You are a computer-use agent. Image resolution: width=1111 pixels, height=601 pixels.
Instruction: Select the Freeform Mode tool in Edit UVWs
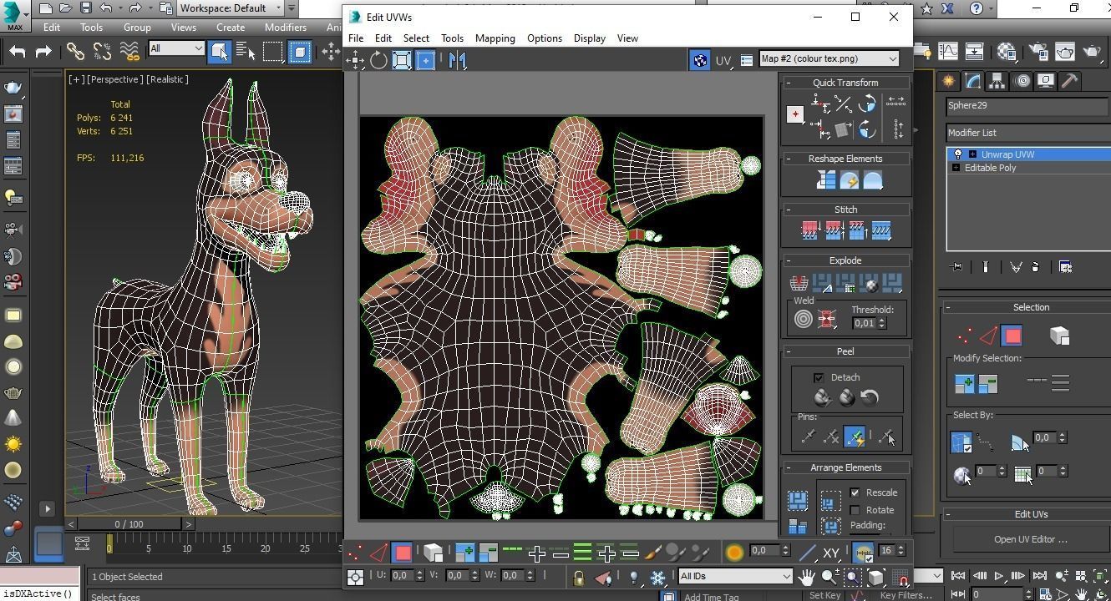click(425, 60)
